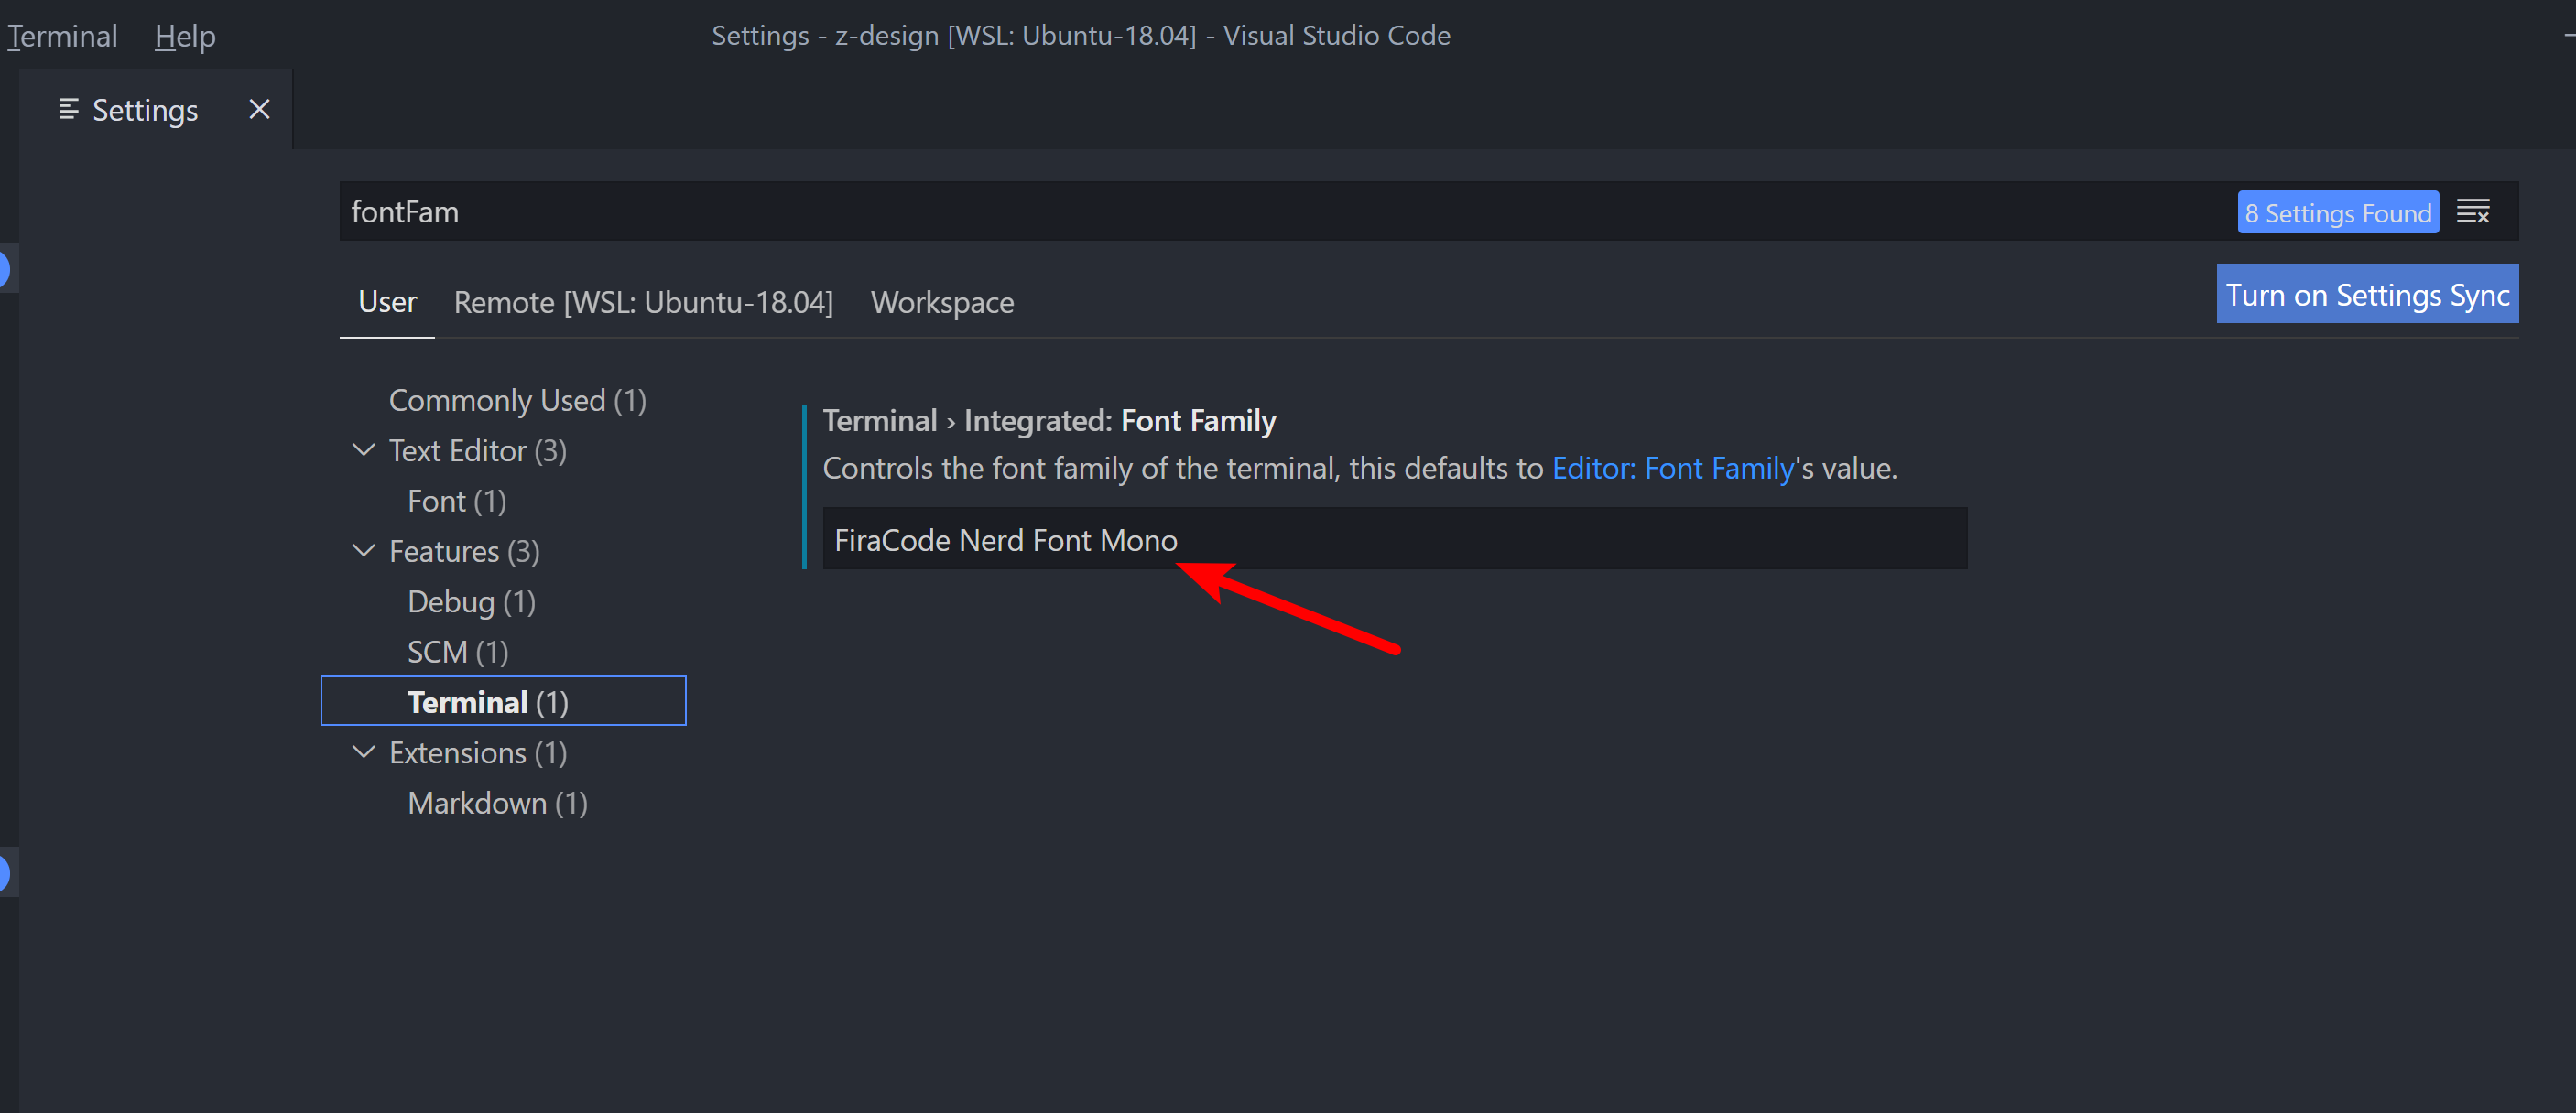Switch to the Workspace tab
2576x1113 pixels.
click(x=941, y=302)
